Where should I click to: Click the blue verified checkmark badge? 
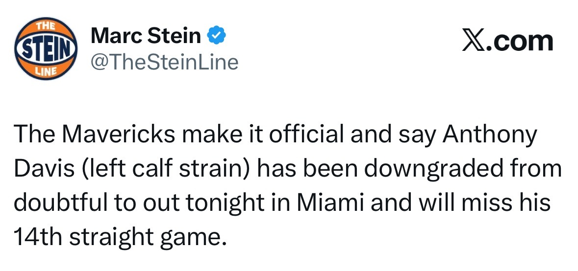217,36
